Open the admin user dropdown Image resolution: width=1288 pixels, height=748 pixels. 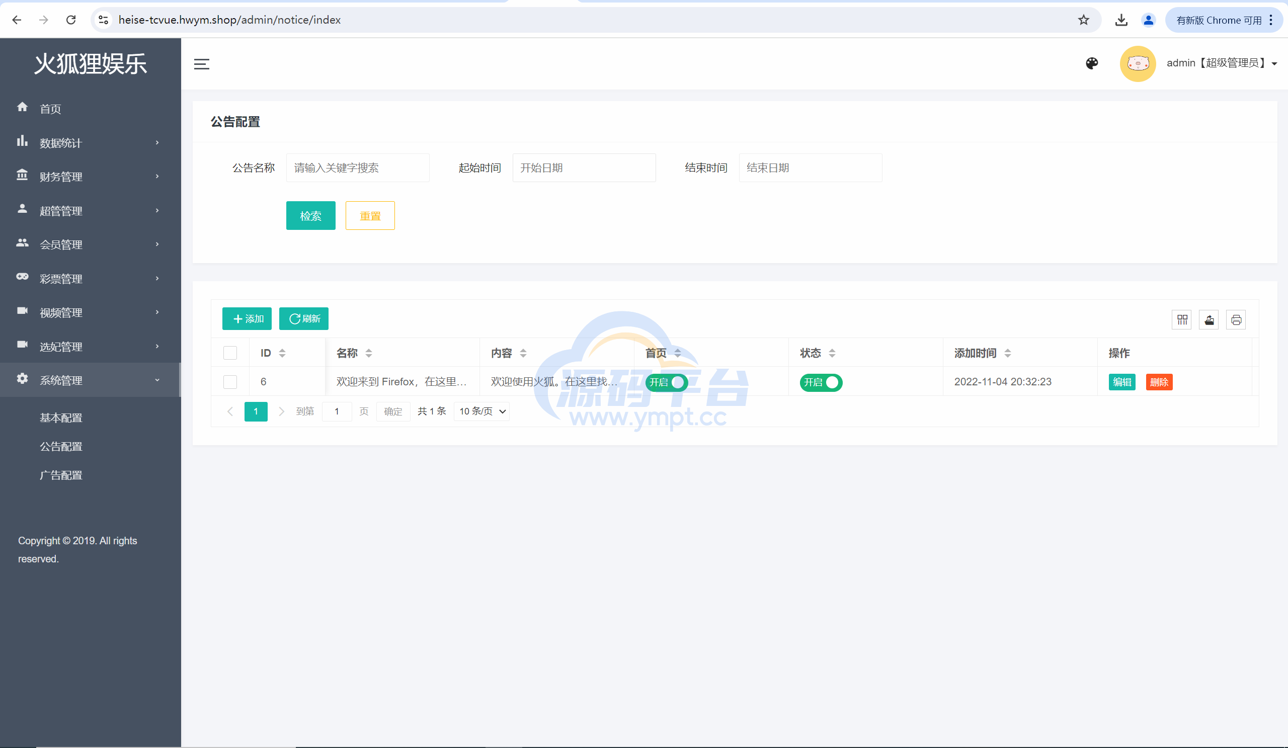pos(1222,63)
